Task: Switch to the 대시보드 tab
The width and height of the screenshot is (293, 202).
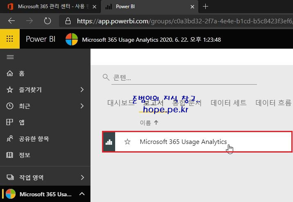Action: pos(121,103)
